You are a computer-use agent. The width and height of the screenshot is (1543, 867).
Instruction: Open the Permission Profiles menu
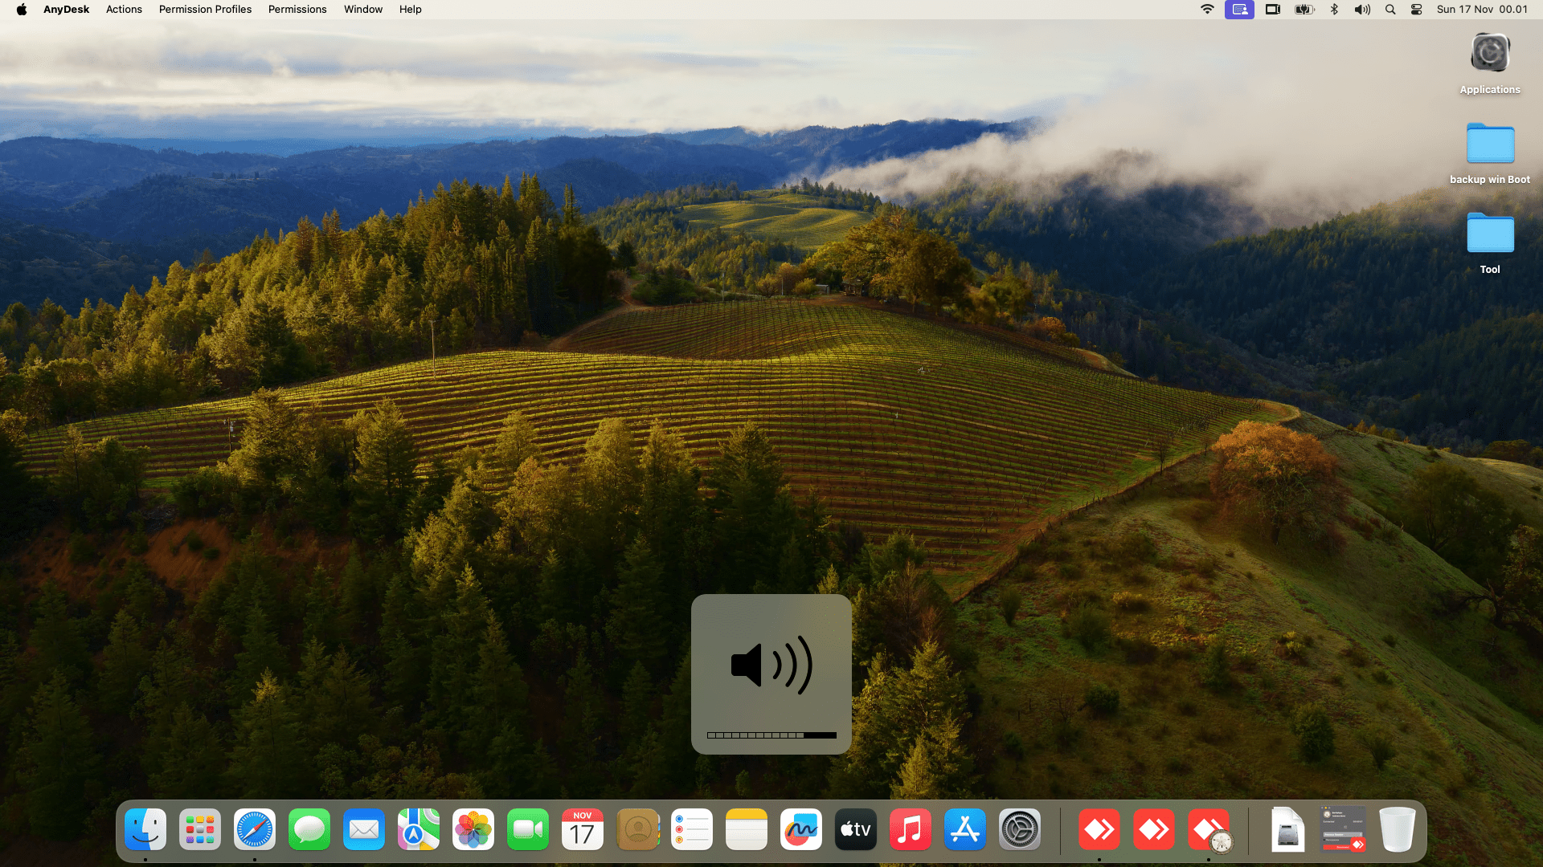[205, 10]
